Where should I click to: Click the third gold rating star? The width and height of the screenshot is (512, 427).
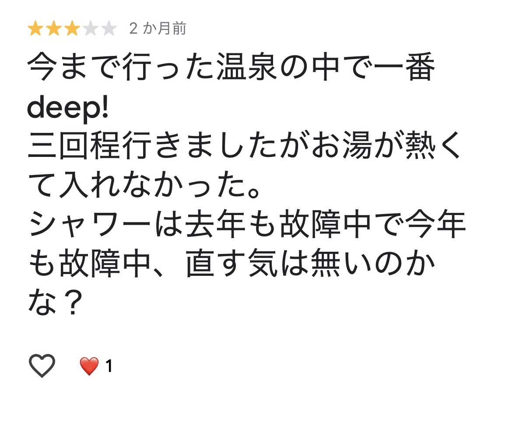(72, 29)
